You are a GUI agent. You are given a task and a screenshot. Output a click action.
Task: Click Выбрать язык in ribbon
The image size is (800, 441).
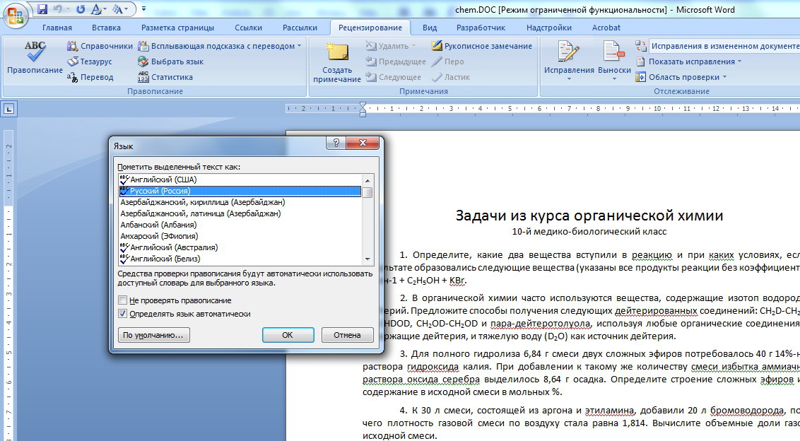[171, 61]
